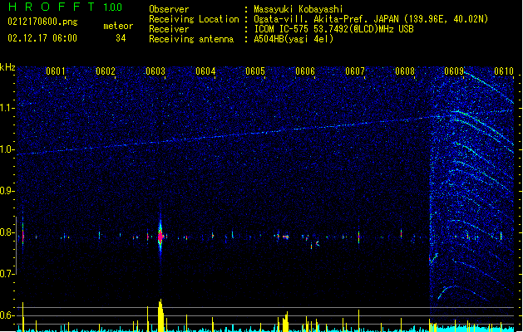The width and height of the screenshot is (523, 332).
Task: Click the 0.7 kHz axis tick label
Action: coord(7,274)
